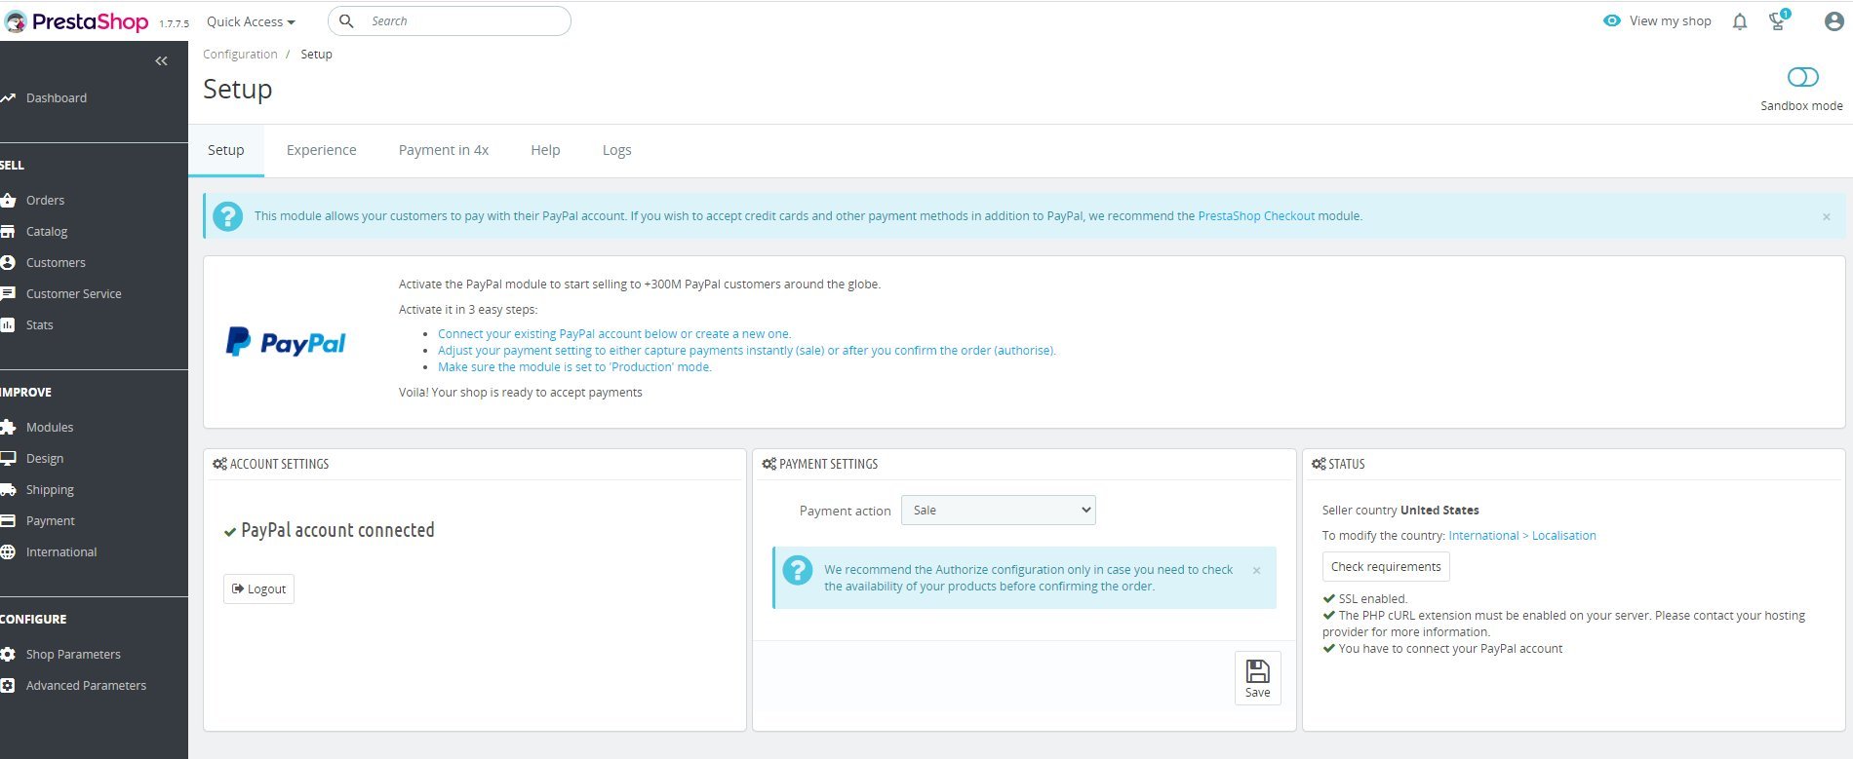Image resolution: width=1853 pixels, height=759 pixels.
Task: Click the PrestaShop logo icon
Action: pos(16,21)
